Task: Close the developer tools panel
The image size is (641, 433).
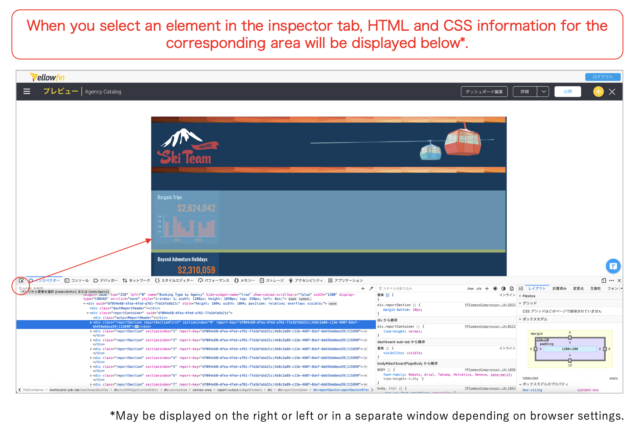Action: tap(619, 281)
